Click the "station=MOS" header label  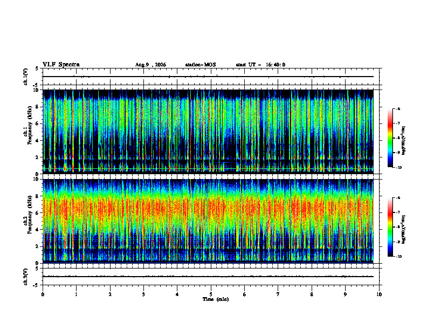click(201, 65)
